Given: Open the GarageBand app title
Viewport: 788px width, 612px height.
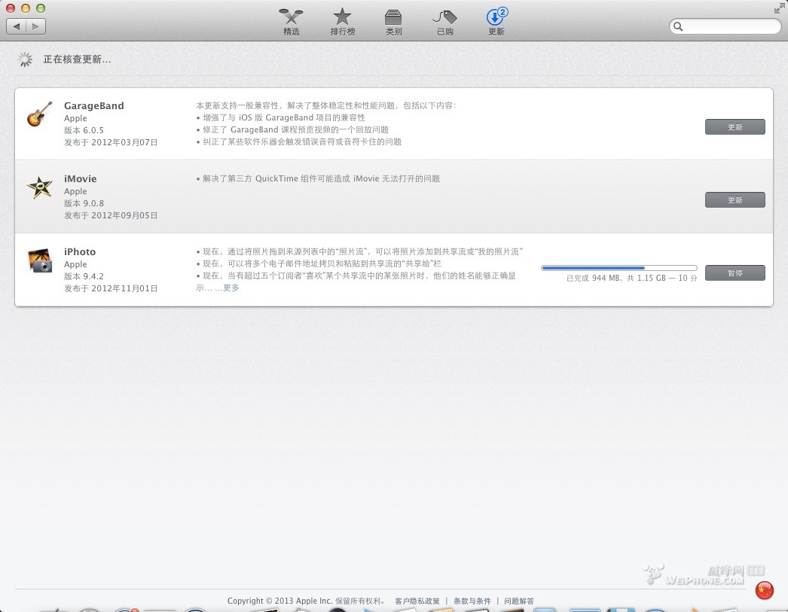Looking at the screenshot, I should pos(94,105).
